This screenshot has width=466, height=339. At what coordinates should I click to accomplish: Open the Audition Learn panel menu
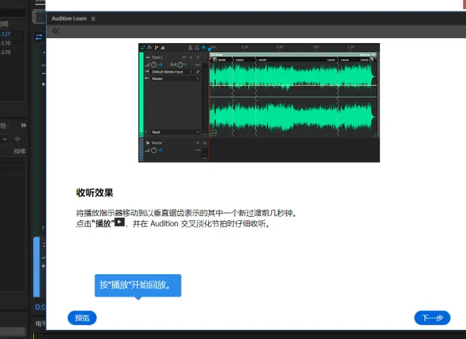[93, 18]
